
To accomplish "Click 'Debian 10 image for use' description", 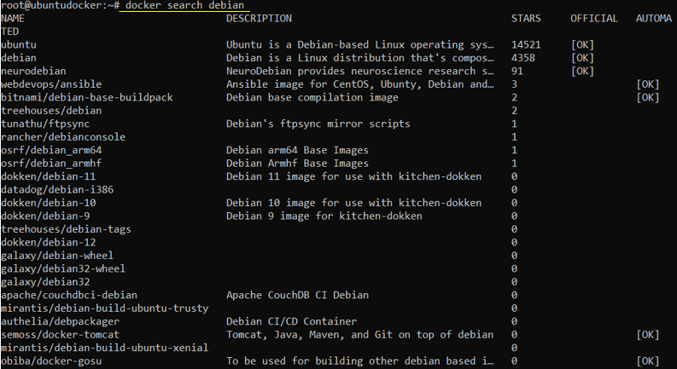I will [x=354, y=203].
